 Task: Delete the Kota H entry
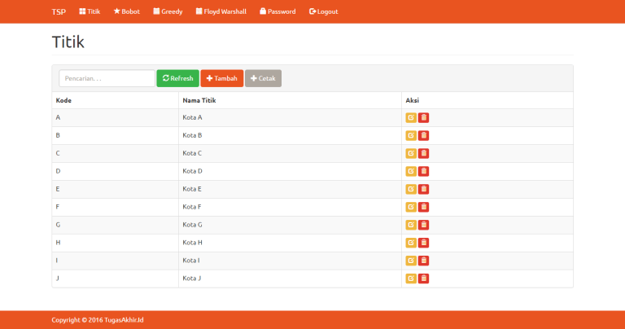pos(424,243)
